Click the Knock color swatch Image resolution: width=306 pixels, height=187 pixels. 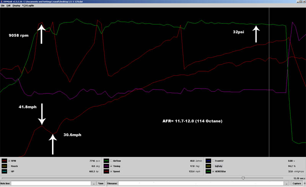pyautogui.click(x=5, y=166)
